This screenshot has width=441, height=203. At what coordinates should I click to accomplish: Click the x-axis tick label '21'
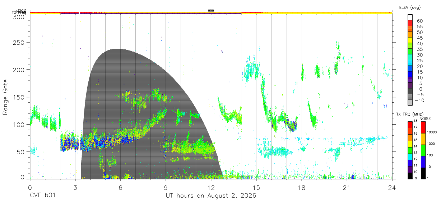tap(347, 188)
